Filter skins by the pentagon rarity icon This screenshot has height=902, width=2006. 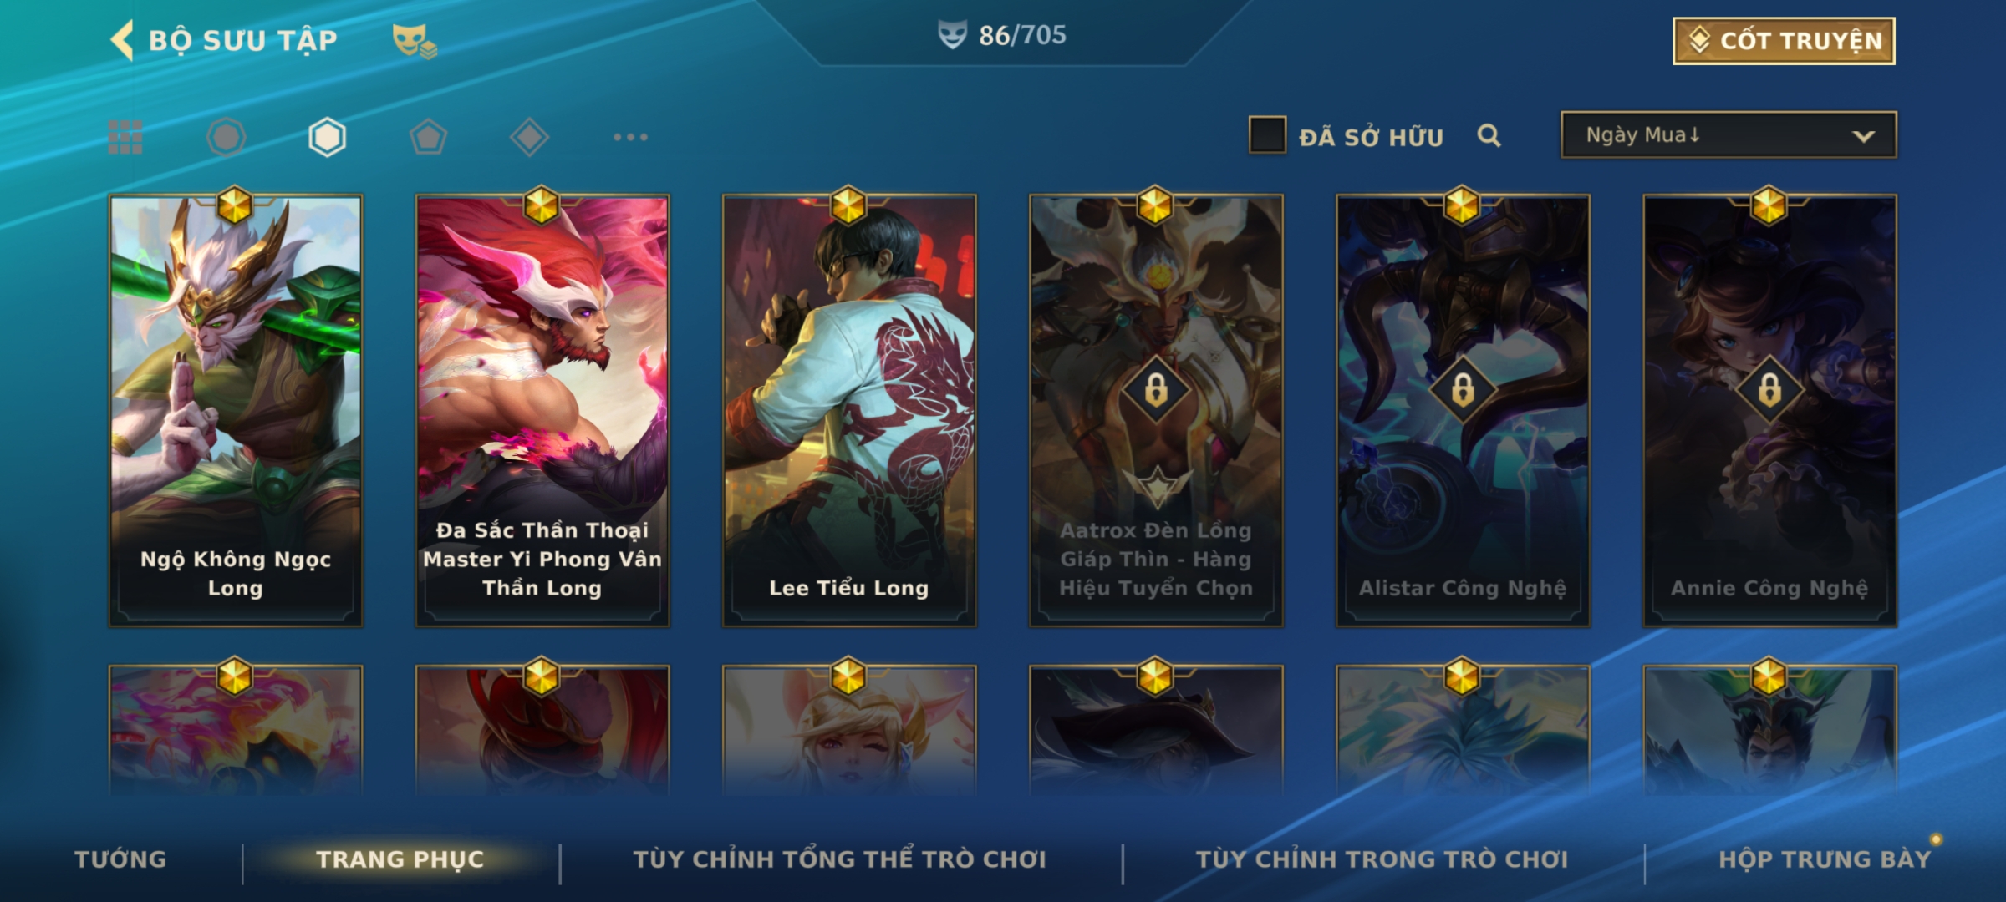(x=428, y=137)
